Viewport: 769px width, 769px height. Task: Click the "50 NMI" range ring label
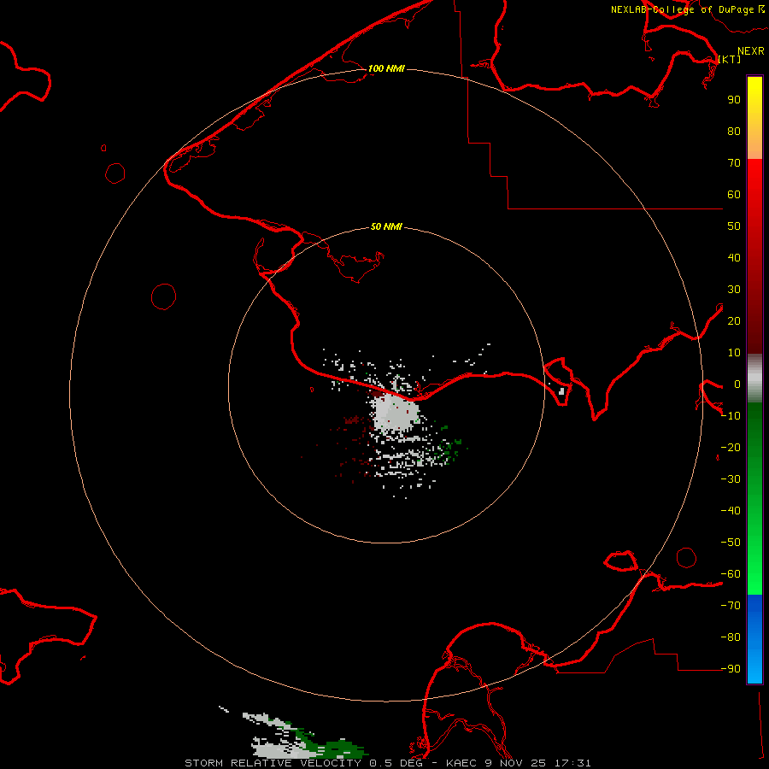[x=386, y=226]
